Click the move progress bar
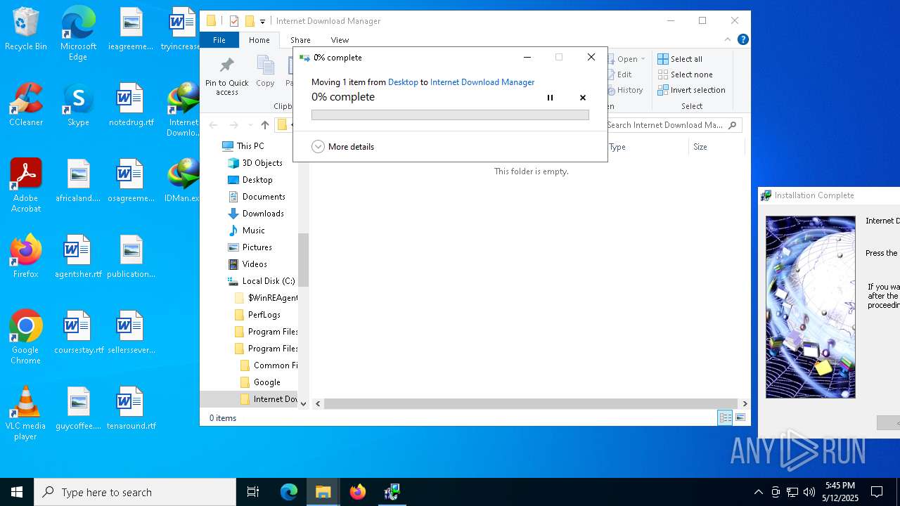 [x=450, y=115]
